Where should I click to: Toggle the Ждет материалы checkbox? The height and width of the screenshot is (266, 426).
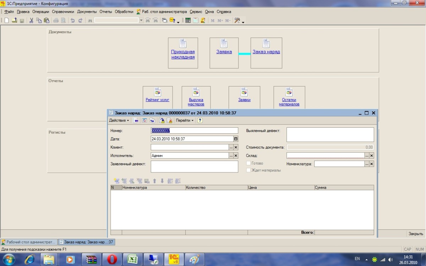(x=248, y=170)
